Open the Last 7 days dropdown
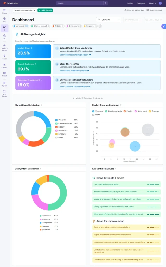Screen dimensions: 166x267 (154, 20)
